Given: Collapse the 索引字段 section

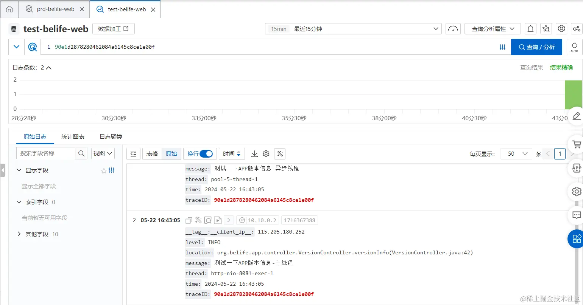Looking at the screenshot, I should pos(19,202).
